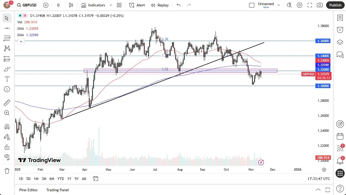This screenshot has height=195, width=346.
Task: Take a chart snapshot with the camera
Action: click(320, 5)
